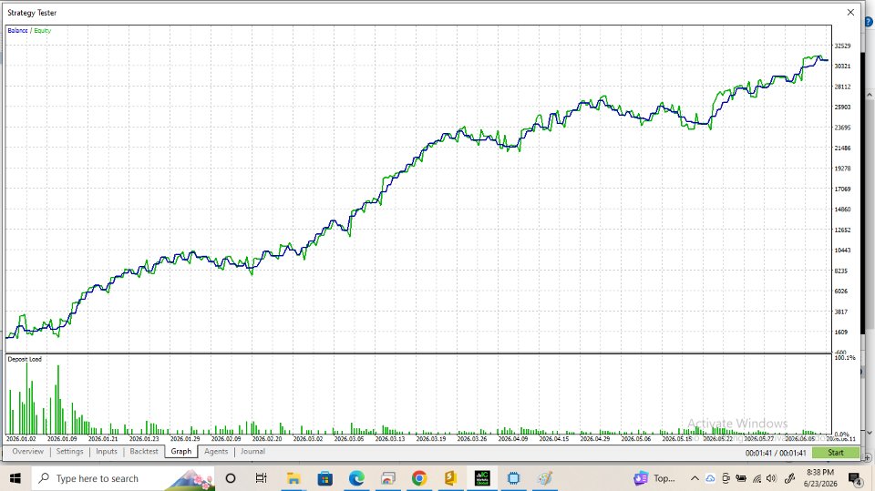
Task: Switch to the Overview tab
Action: [x=27, y=452]
